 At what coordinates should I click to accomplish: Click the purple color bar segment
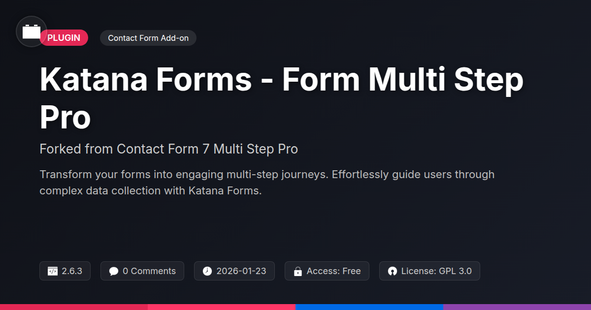pos(517,307)
